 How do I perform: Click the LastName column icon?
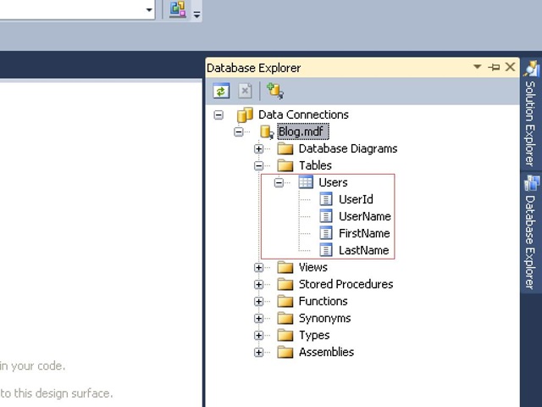tap(326, 250)
